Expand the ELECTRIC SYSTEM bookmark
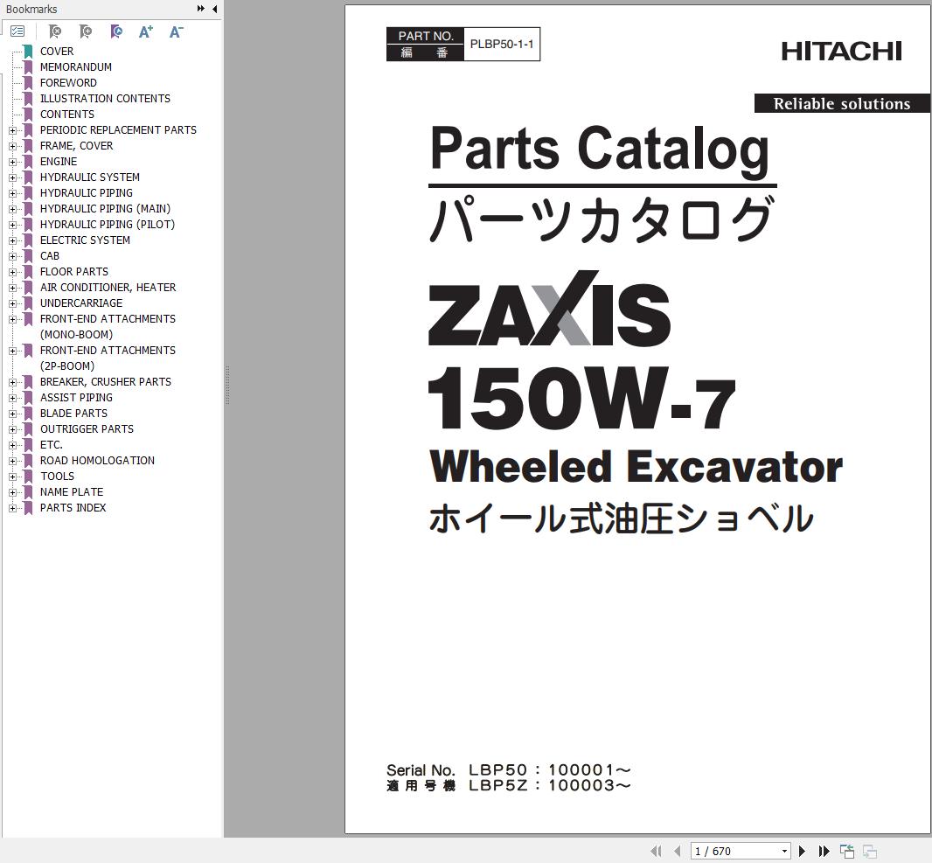932x863 pixels. 12,240
